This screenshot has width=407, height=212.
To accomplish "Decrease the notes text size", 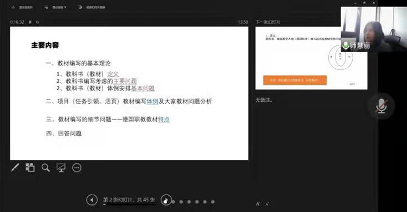I will pos(268,204).
